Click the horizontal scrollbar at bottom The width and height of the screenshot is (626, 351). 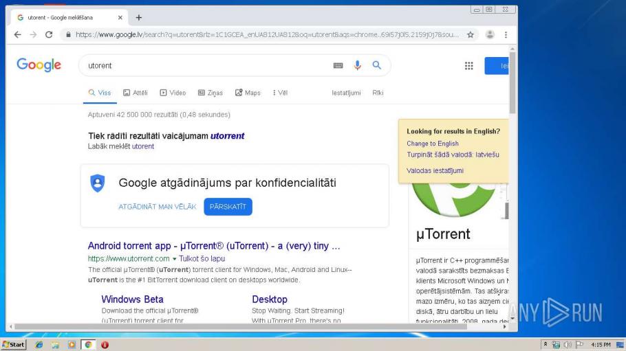pos(241,326)
